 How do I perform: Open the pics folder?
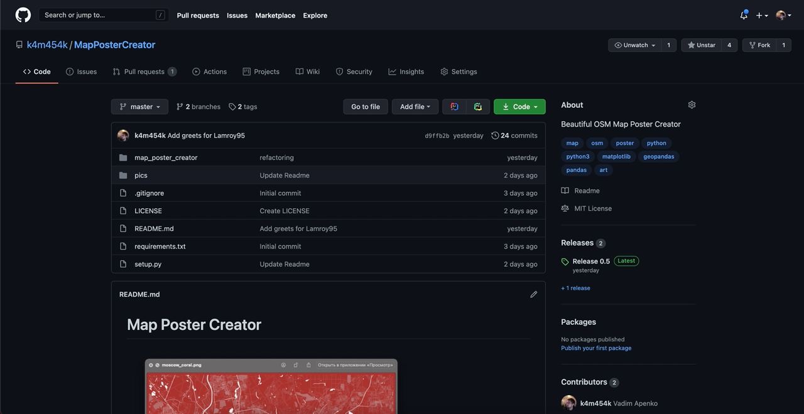[x=141, y=175]
